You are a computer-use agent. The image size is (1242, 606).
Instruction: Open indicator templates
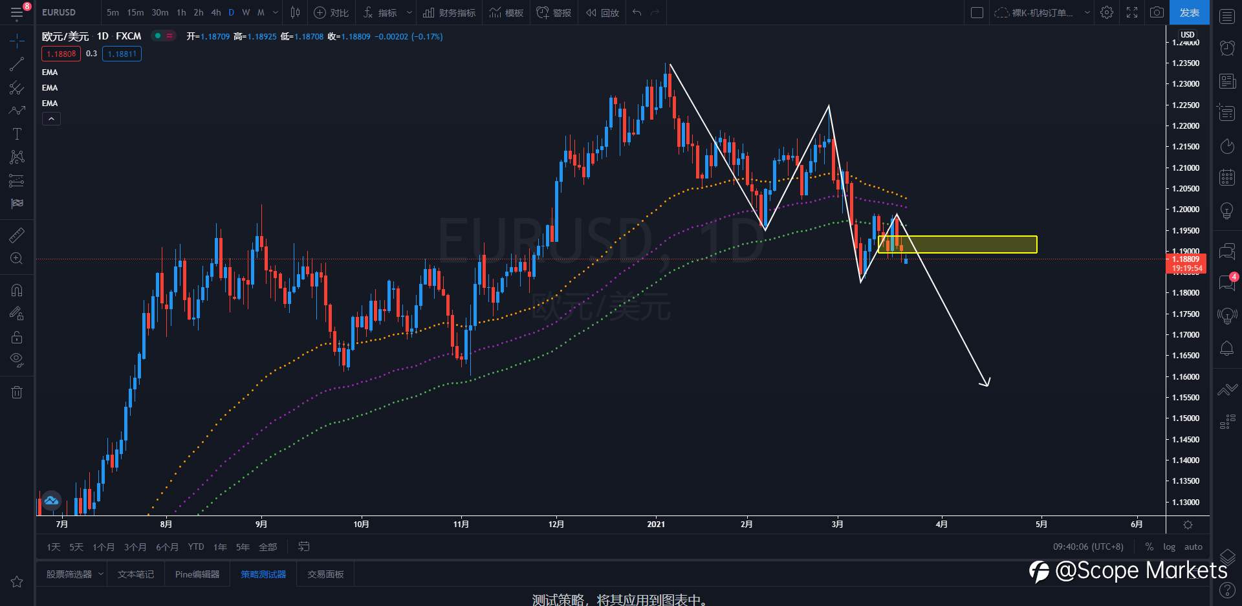coord(506,12)
